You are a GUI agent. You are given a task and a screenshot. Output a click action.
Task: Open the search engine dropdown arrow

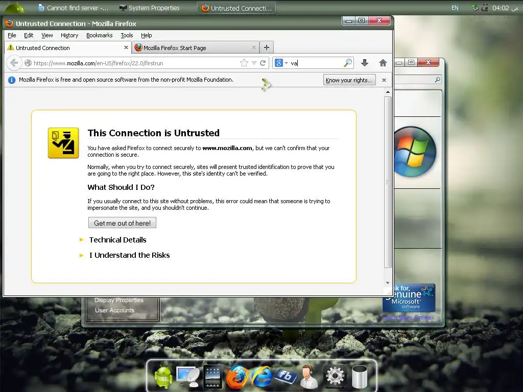tap(286, 63)
